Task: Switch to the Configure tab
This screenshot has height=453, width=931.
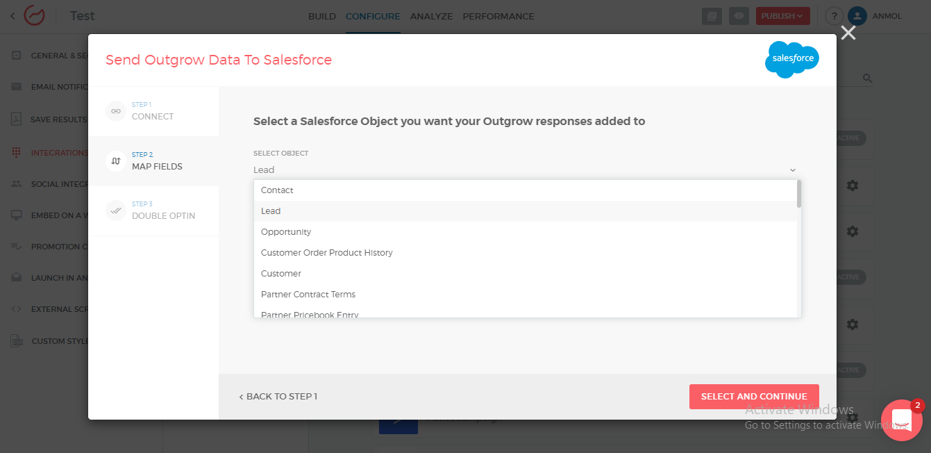Action: coord(373,16)
